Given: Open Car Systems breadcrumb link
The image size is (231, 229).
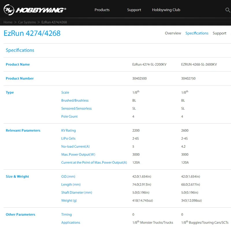Looking at the screenshot, I should tap(27, 22).
